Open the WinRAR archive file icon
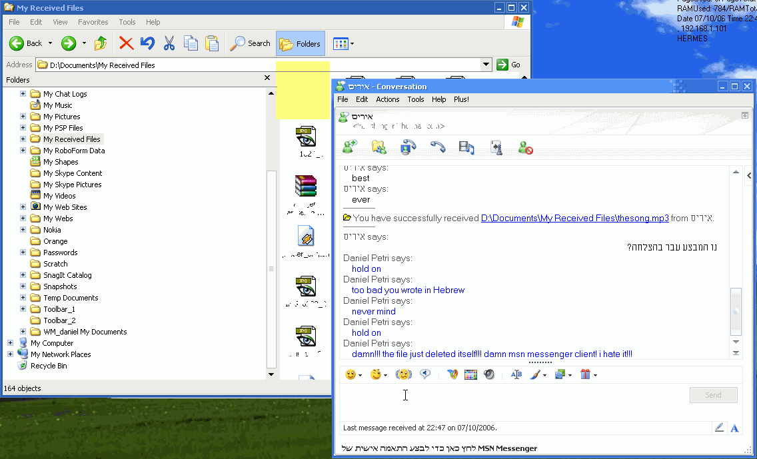This screenshot has height=459, width=757. 306,186
